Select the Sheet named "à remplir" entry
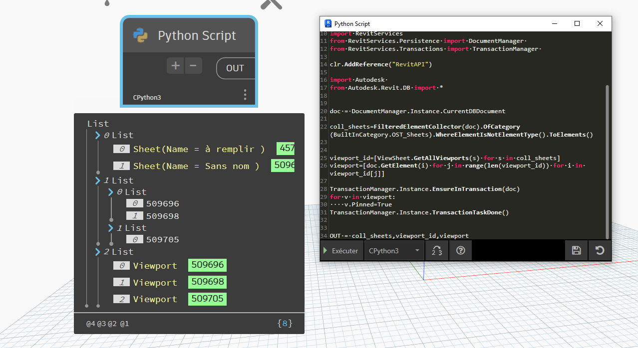This screenshot has height=348, width=638. pos(199,149)
